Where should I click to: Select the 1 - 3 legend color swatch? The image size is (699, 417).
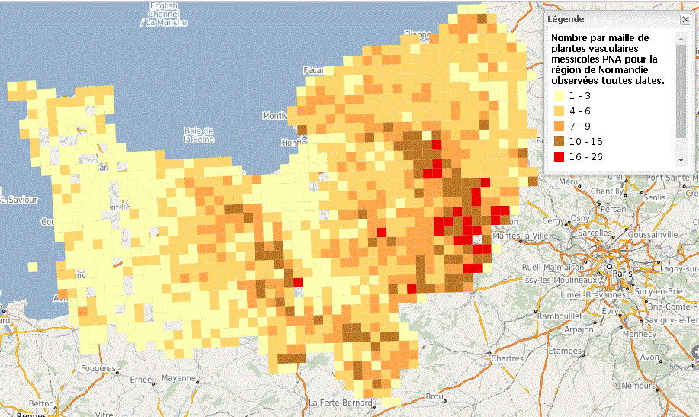coord(559,96)
